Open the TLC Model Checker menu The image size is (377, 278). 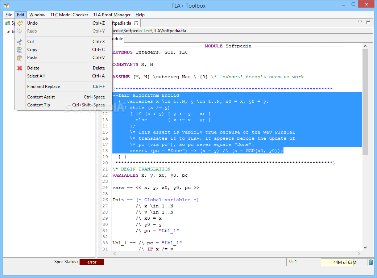point(69,14)
